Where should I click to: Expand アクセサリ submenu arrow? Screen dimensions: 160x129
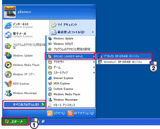[x=94, y=62]
